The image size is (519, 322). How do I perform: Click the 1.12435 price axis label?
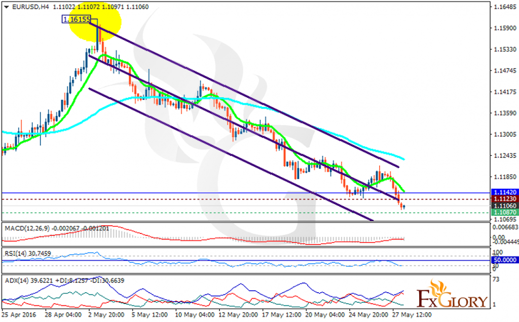tap(505, 155)
